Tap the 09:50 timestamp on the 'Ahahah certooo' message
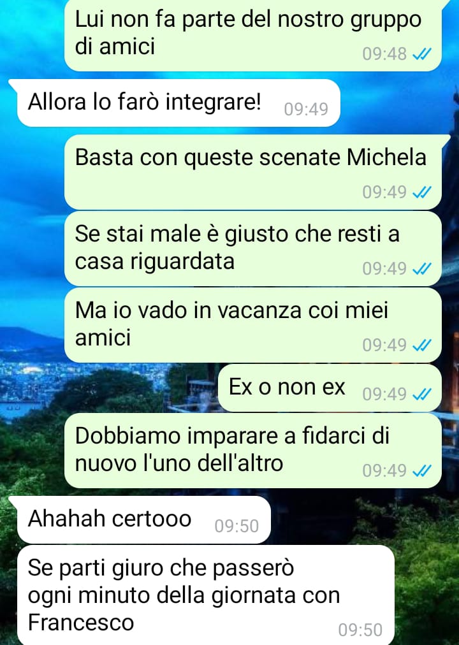The height and width of the screenshot is (645, 459). tap(237, 526)
